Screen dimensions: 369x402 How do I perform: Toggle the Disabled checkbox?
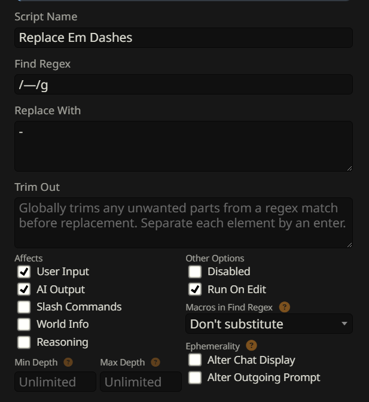point(195,272)
